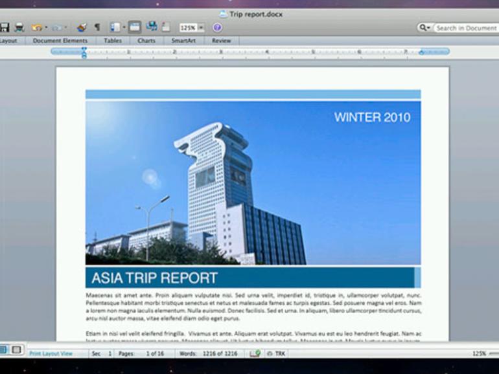Select the Format Painter brush icon
Image resolution: width=499 pixels, height=374 pixels.
(82, 28)
